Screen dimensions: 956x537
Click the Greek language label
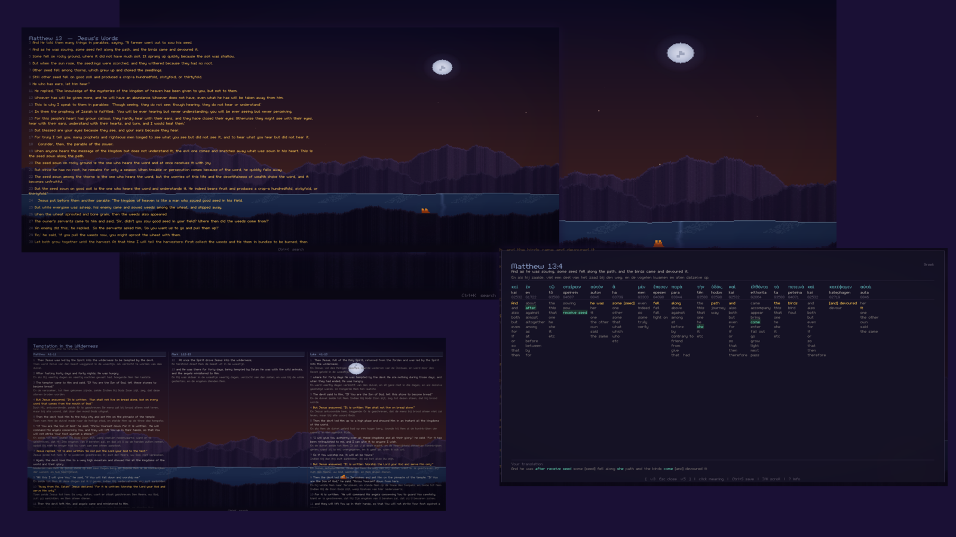point(928,264)
